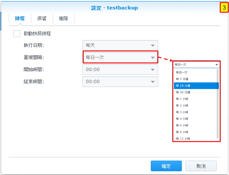The image size is (229, 175).
Task: Cancel with the 取消 button
Action: tap(201, 166)
